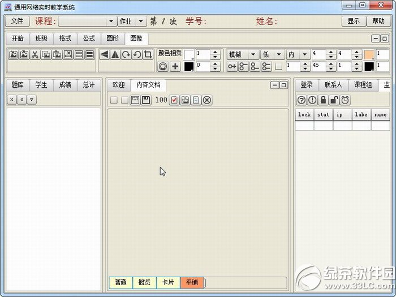The height and width of the screenshot is (297, 396).
Task: Click the vertical mirror triangle icon
Action: click(x=115, y=54)
